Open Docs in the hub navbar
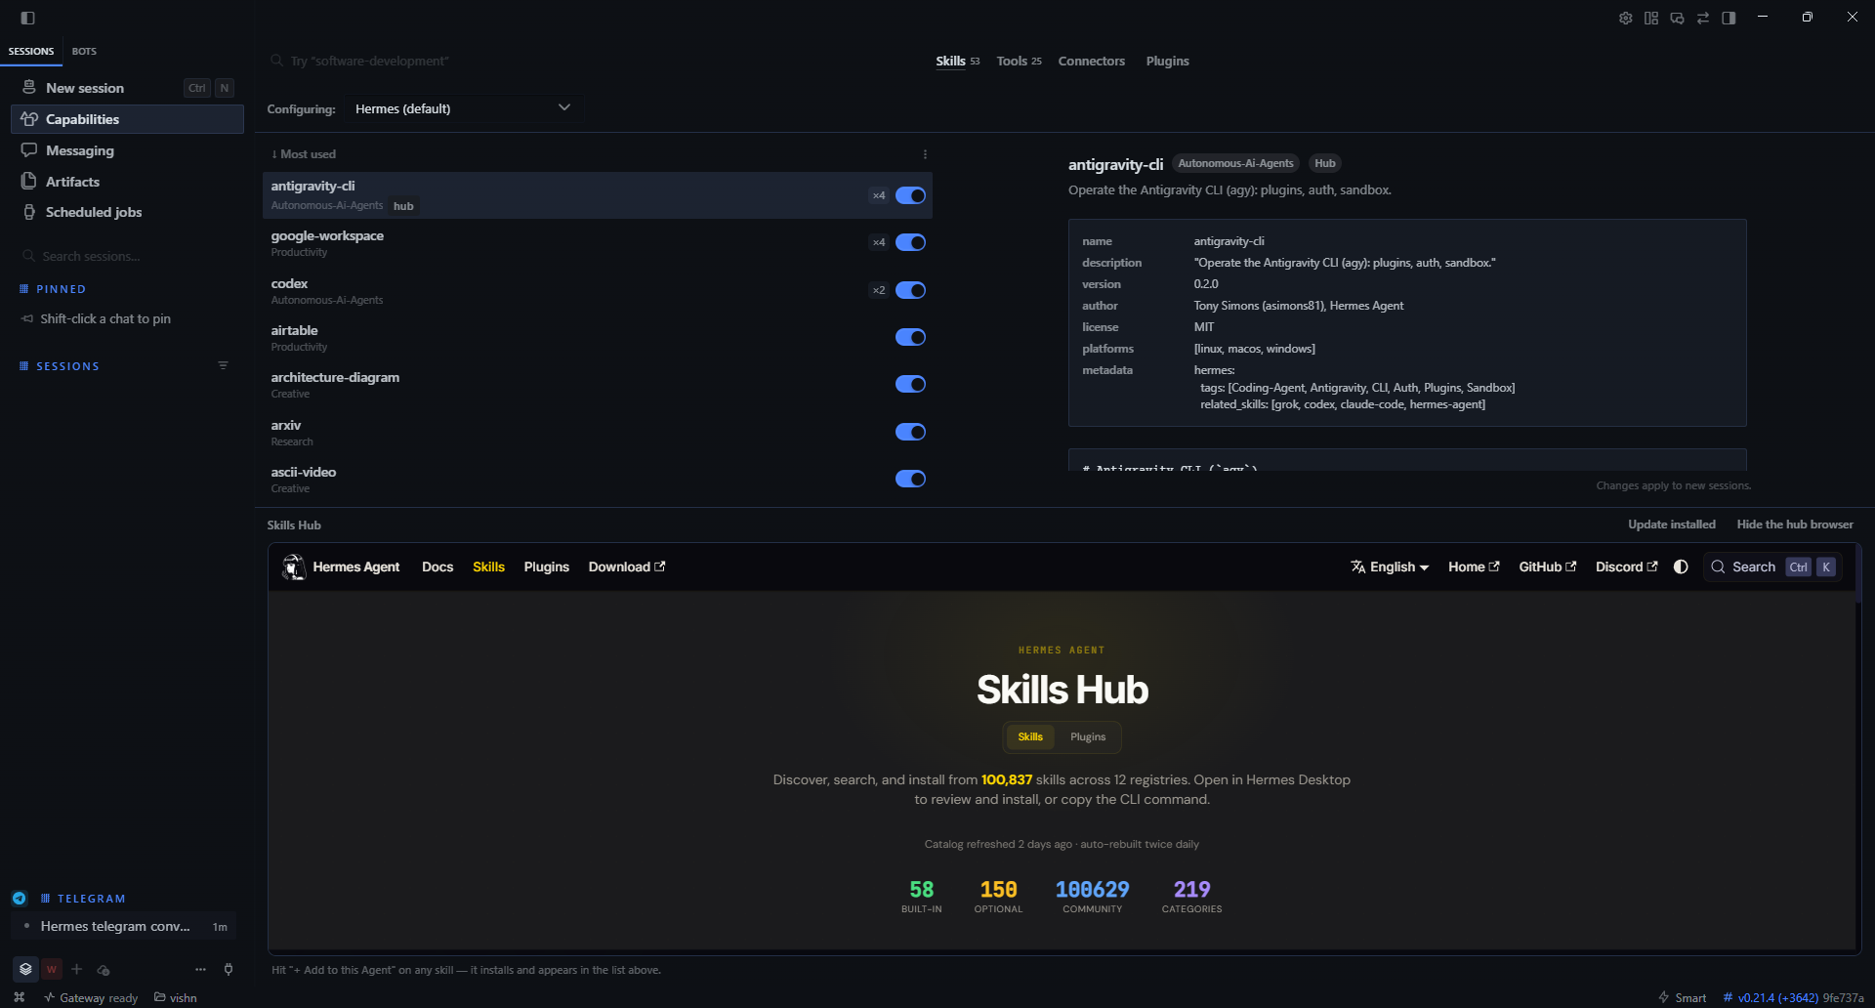Viewport: 1875px width, 1008px height. [437, 567]
